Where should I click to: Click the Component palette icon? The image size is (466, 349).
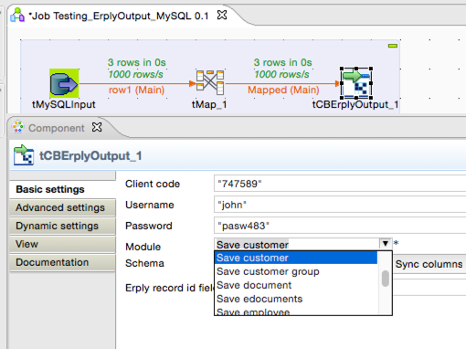coord(18,127)
